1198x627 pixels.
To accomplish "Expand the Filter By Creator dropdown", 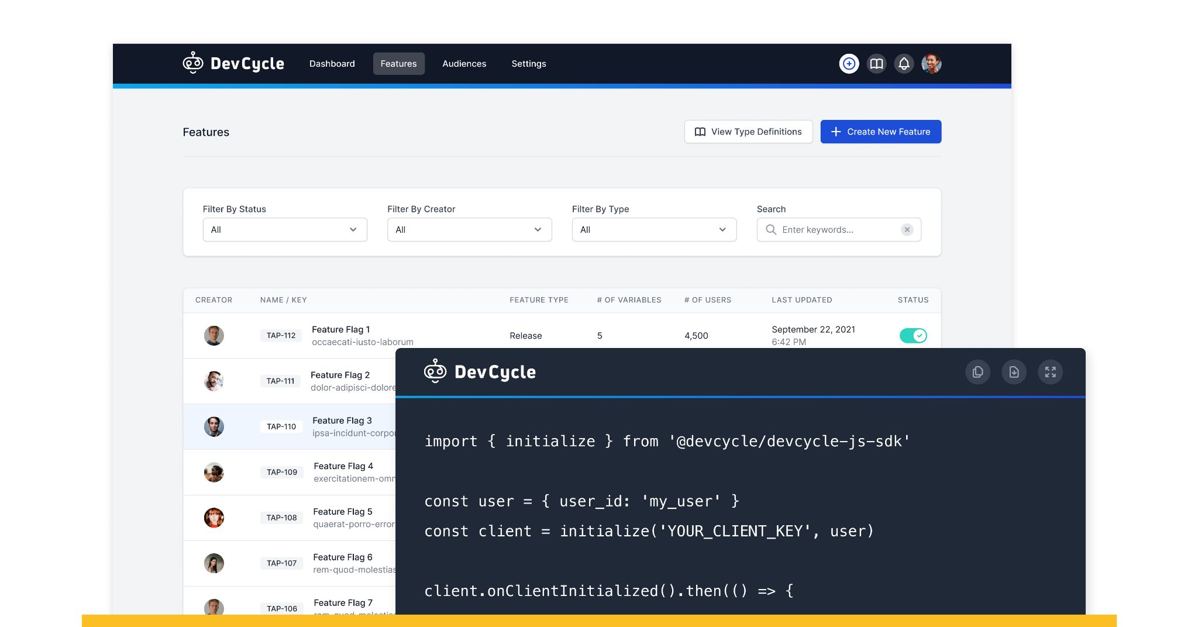I will [x=469, y=230].
